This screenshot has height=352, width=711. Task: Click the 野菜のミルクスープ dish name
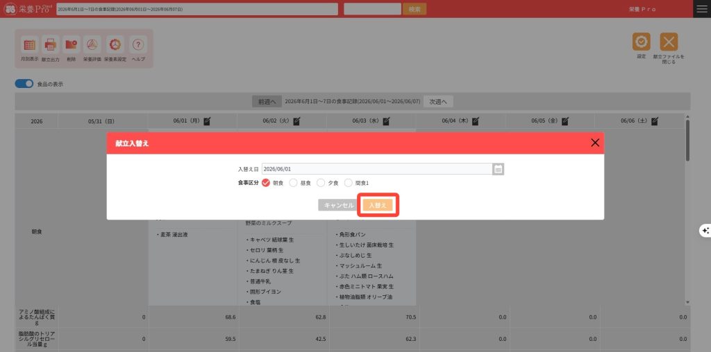coord(269,224)
